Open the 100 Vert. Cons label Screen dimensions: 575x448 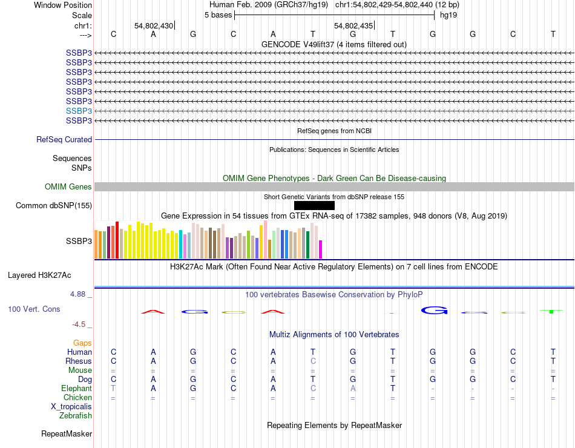(34, 309)
